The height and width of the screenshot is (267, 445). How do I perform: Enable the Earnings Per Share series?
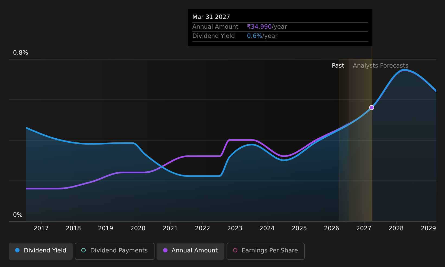(x=266, y=251)
